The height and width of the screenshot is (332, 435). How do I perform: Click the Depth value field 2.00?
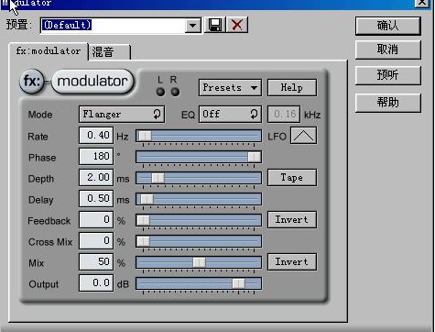(96, 177)
